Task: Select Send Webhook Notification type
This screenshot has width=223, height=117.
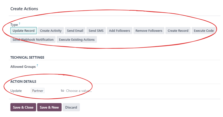Action: 33,39
